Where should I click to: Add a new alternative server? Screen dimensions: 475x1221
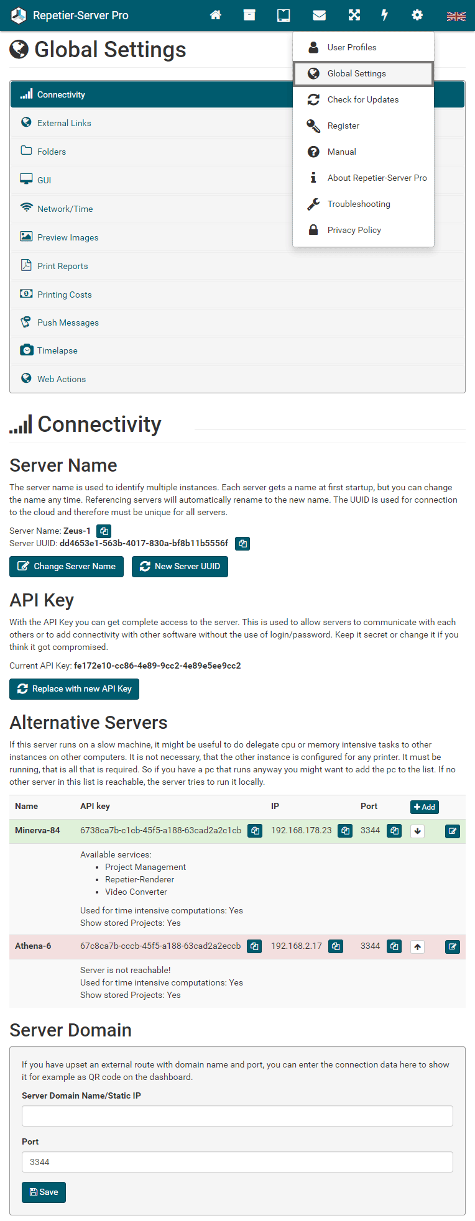tap(425, 807)
